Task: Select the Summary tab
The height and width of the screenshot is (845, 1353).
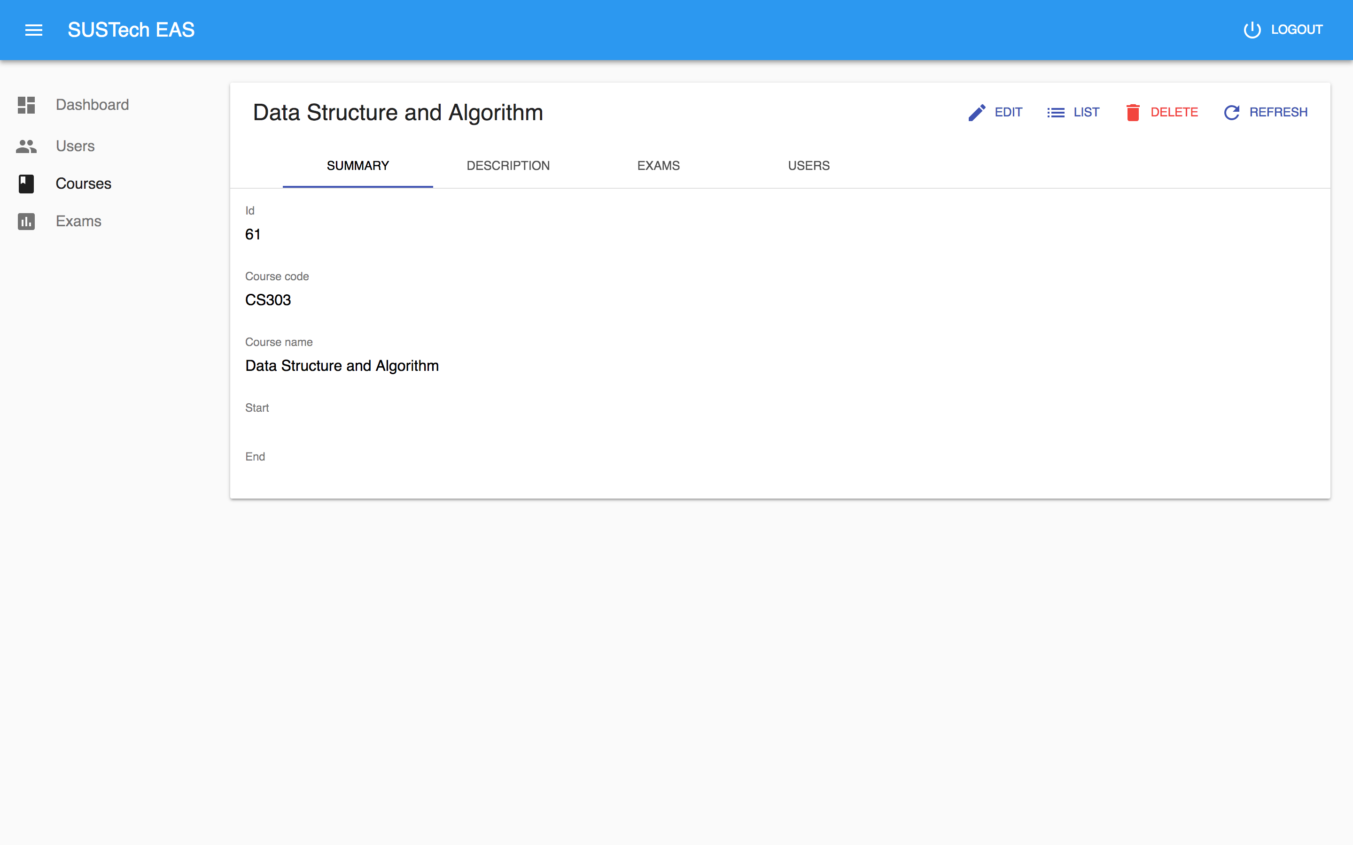Action: (x=358, y=166)
